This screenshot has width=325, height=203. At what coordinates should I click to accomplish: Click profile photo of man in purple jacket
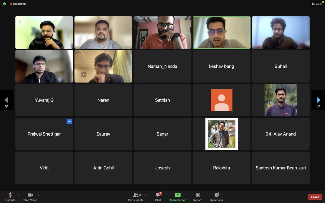[281, 100]
